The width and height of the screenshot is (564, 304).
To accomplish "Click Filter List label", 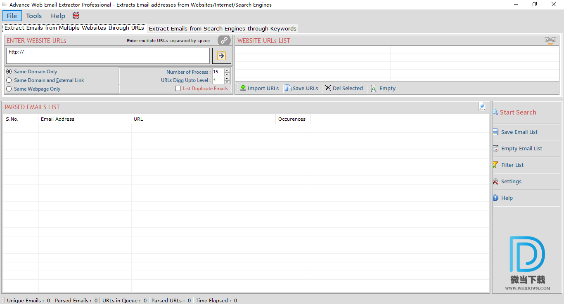I will pos(512,165).
